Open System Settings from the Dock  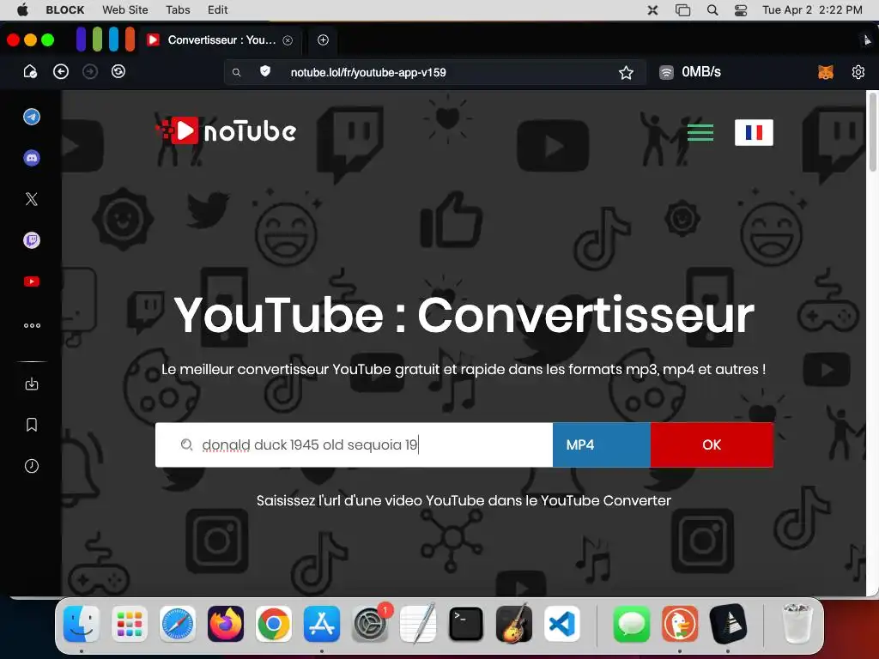click(370, 624)
